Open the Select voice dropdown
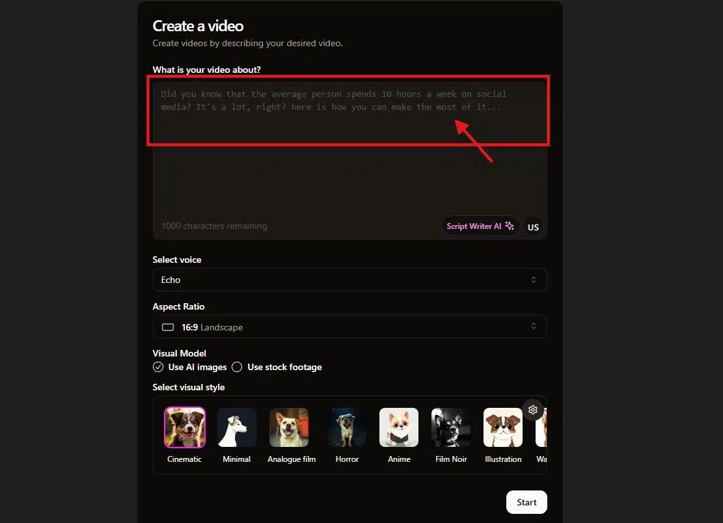Viewport: 723px width, 523px height. (x=349, y=280)
